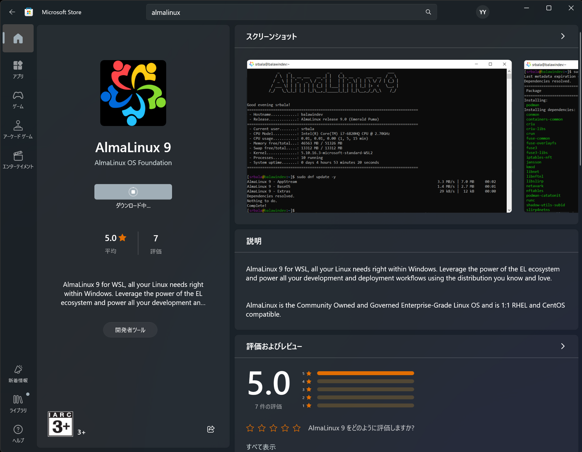Click the search magnifier icon

[x=428, y=12]
